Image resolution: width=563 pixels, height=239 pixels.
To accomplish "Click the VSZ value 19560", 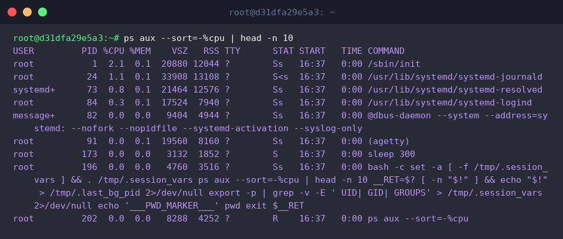I will click(174, 141).
